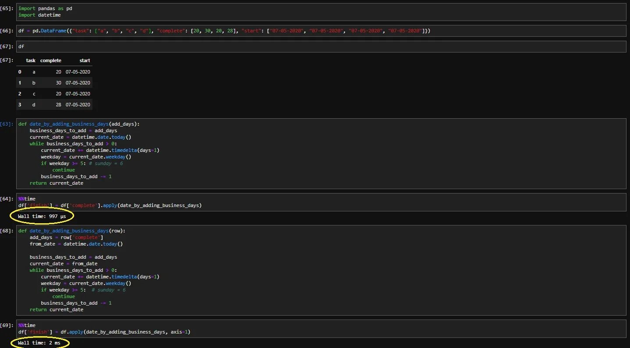Click the import pandas code cell [65]
The height and width of the screenshot is (348, 630).
(321, 12)
